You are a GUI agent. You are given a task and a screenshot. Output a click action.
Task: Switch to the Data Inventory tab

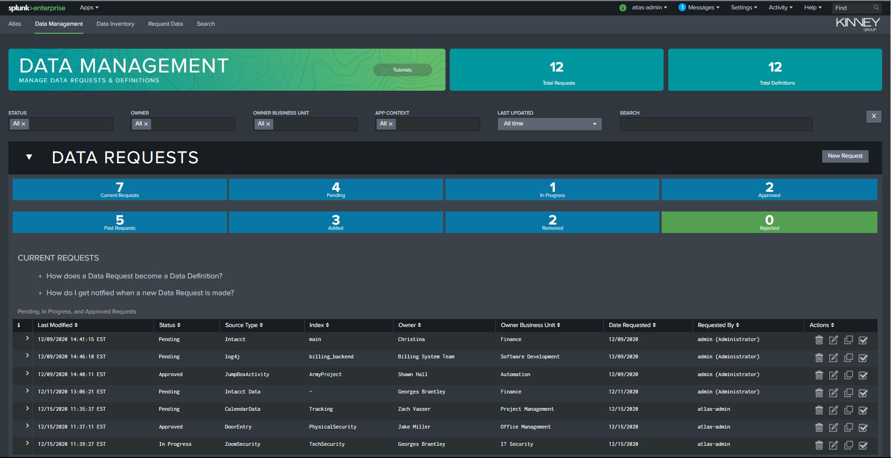115,23
